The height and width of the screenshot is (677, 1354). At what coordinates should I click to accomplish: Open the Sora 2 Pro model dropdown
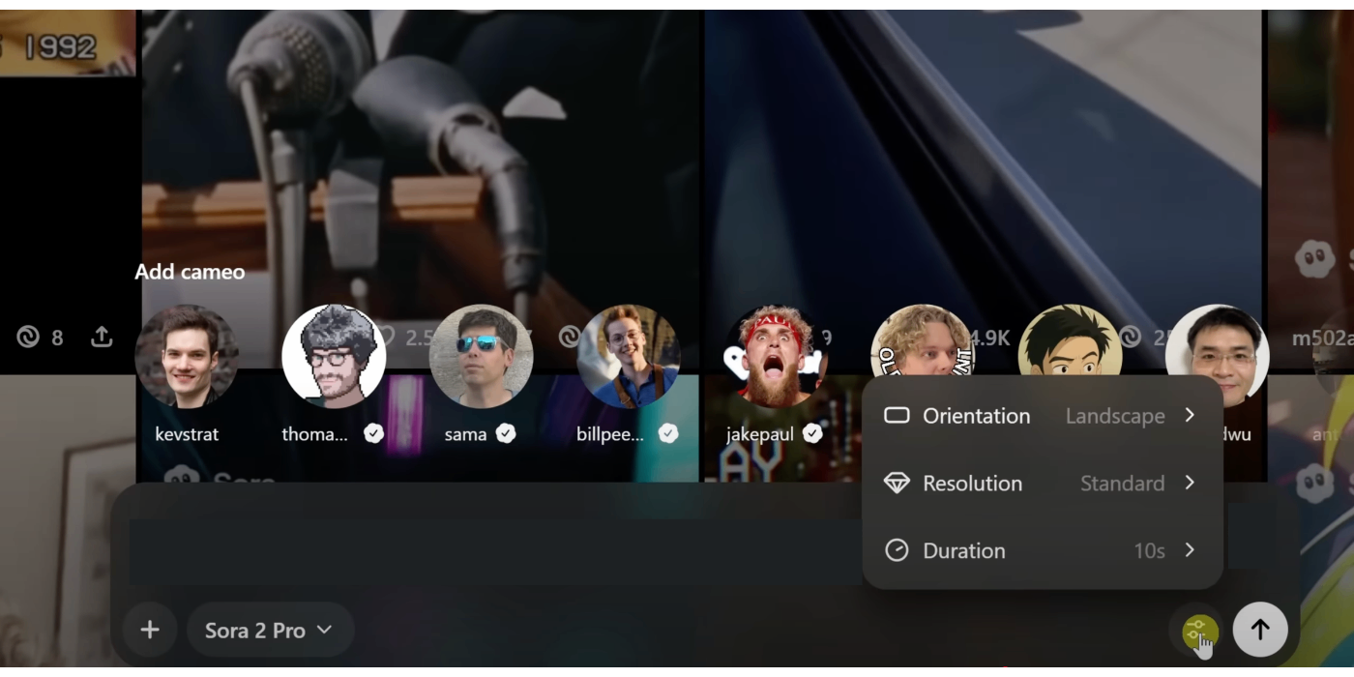270,630
